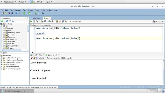Image resolution: width=165 pixels, height=93 pixels.
Task: Run the statement with green play icon
Action: coord(31,21)
